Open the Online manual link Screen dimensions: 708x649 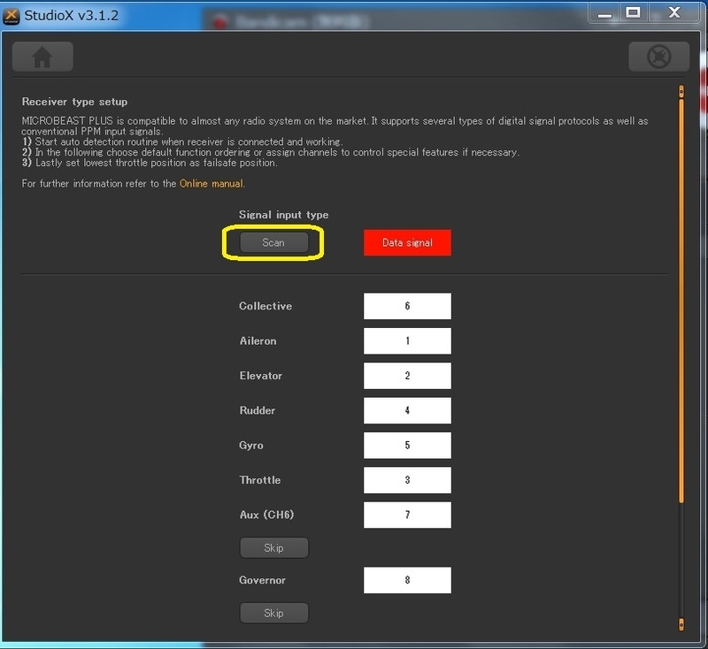(x=212, y=184)
